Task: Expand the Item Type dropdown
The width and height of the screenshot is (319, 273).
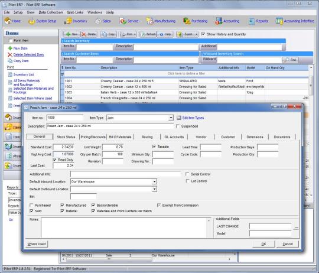Action: [x=171, y=118]
